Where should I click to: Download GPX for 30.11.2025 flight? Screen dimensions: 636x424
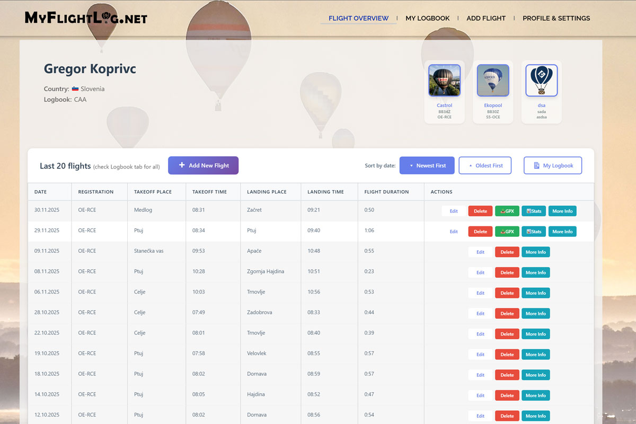pos(507,211)
